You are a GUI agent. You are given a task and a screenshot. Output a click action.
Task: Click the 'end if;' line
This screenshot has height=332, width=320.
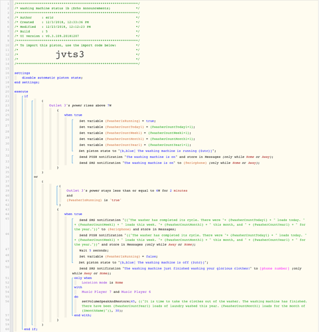tap(31, 329)
